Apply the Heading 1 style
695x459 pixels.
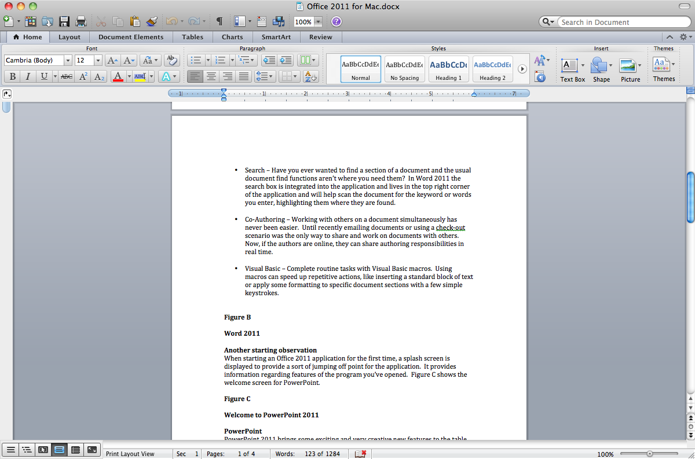[449, 69]
